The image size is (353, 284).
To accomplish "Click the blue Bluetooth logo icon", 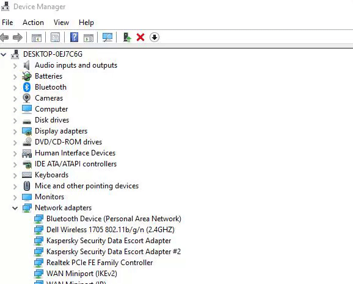I will tap(26, 87).
